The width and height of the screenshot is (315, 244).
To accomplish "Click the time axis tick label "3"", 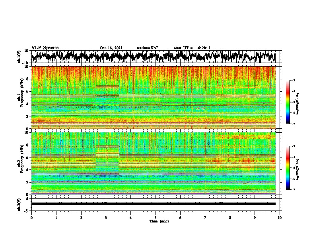I will (106, 218).
